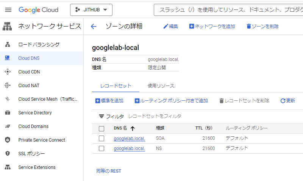The width and height of the screenshot is (303, 181).
Task: Open the フィルタ filter options
Action: (111, 116)
